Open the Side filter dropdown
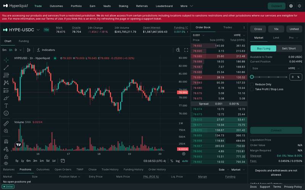The height and width of the screenshot is (190, 305). (x=224, y=169)
